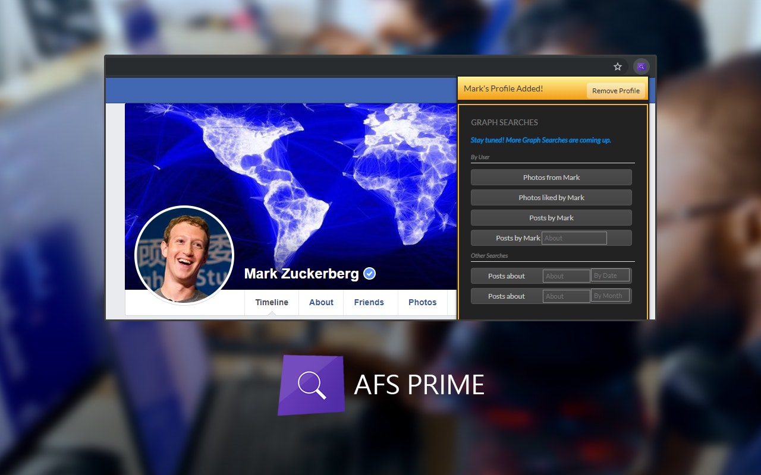Click the verified badge next to Mark Zuckerberg
Screen dimensions: 761x475
coord(369,273)
